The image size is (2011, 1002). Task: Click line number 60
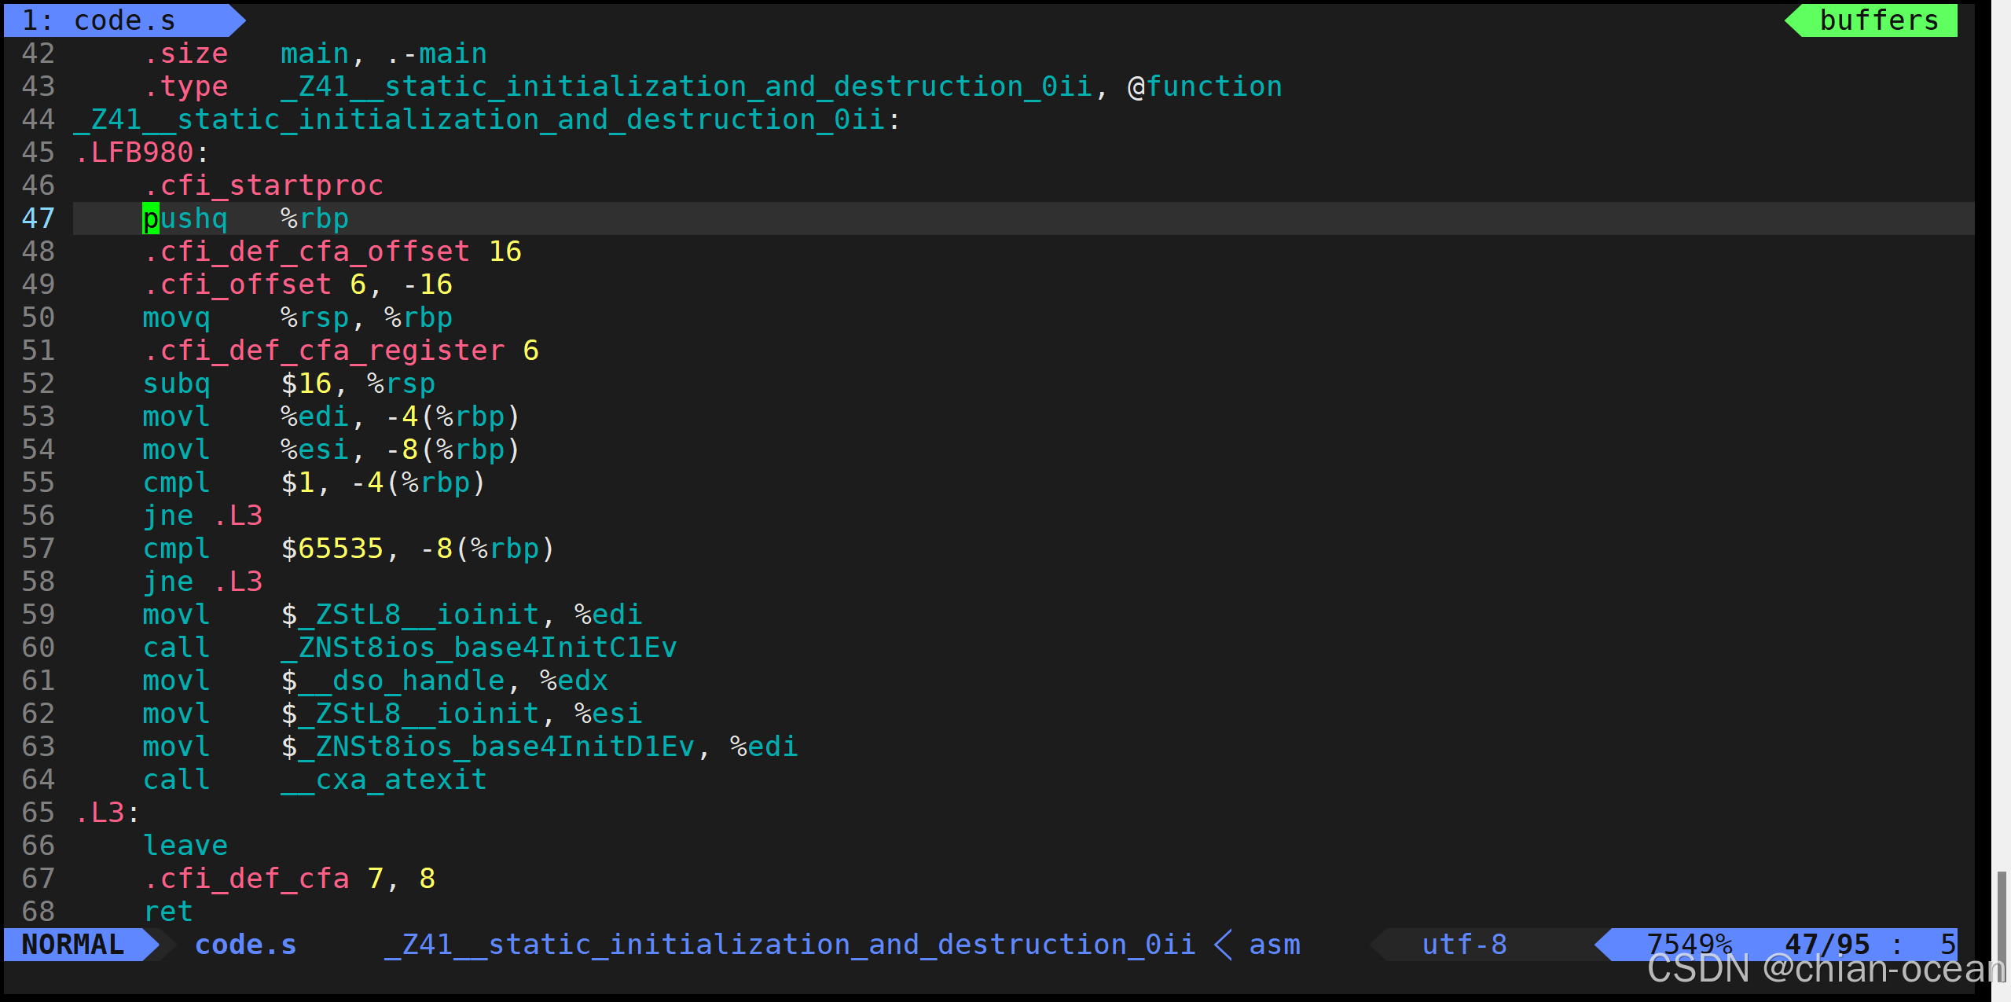(x=39, y=648)
